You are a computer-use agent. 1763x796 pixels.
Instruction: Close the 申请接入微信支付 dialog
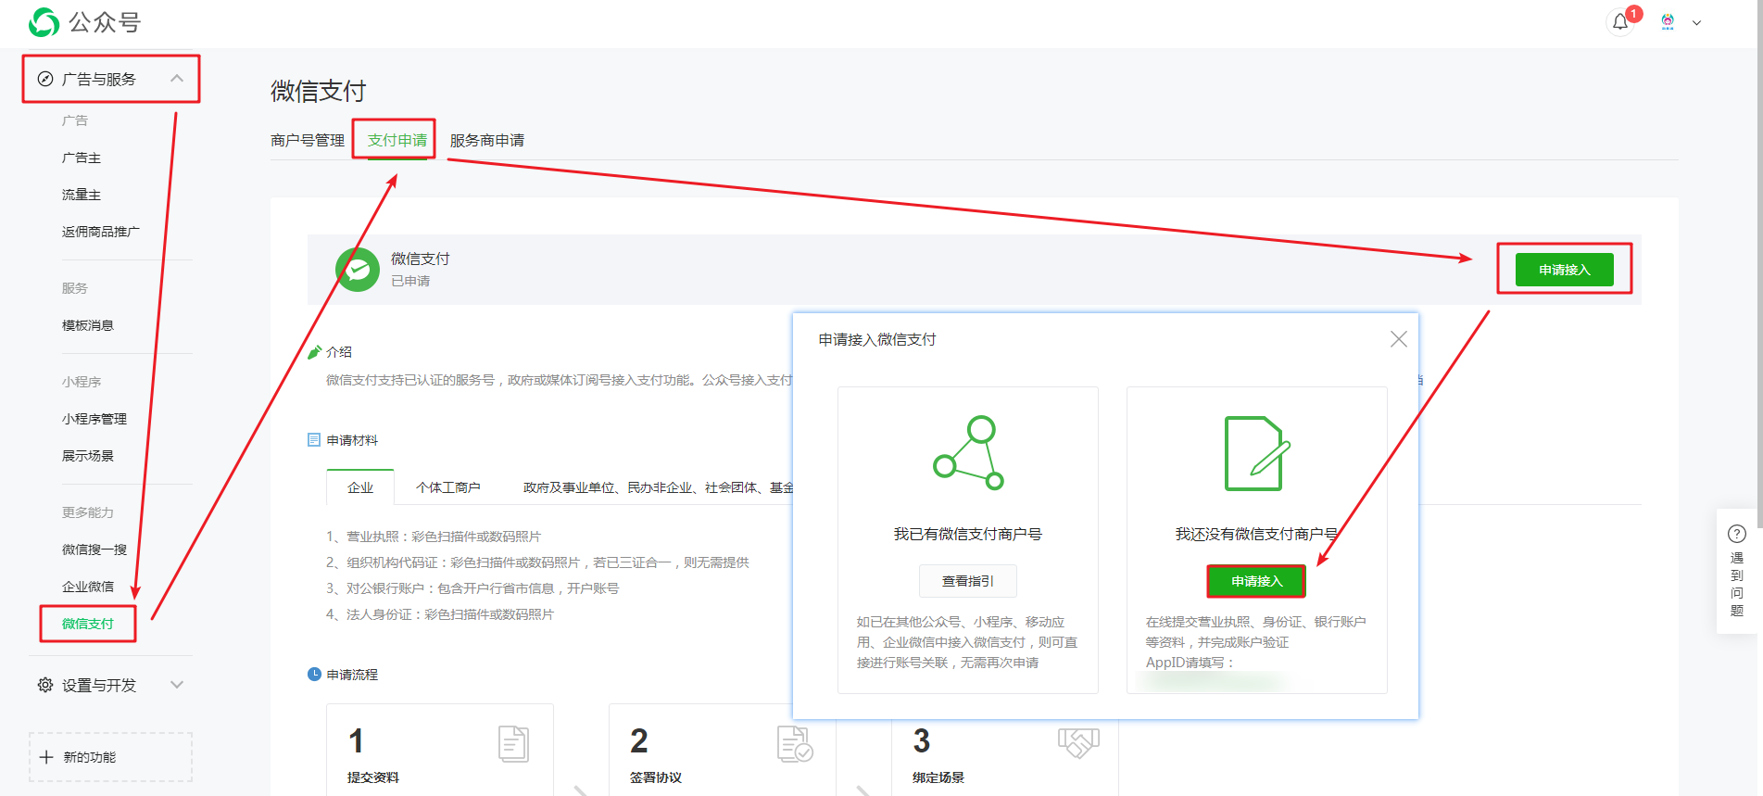click(1399, 339)
